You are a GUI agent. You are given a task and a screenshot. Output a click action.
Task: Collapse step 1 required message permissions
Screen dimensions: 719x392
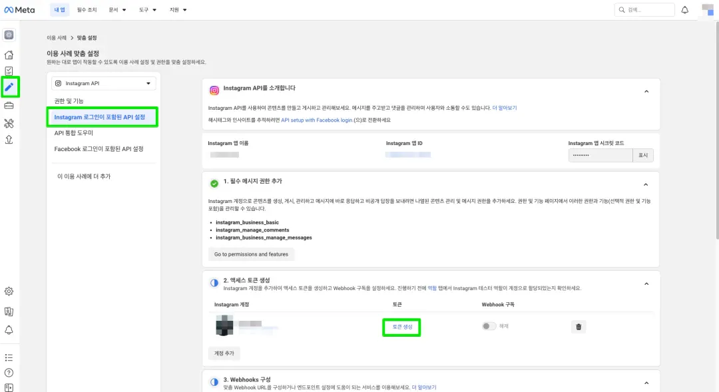tap(646, 184)
